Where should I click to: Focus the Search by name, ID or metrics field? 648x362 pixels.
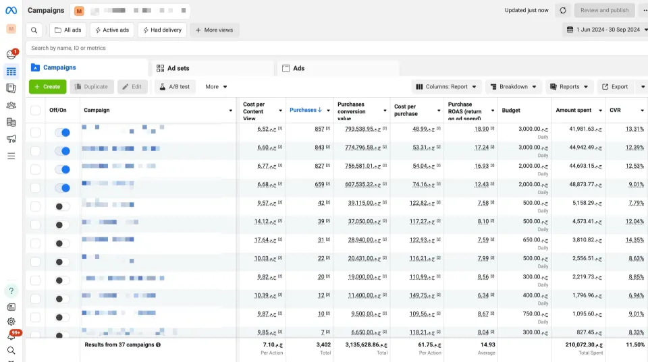(337, 48)
